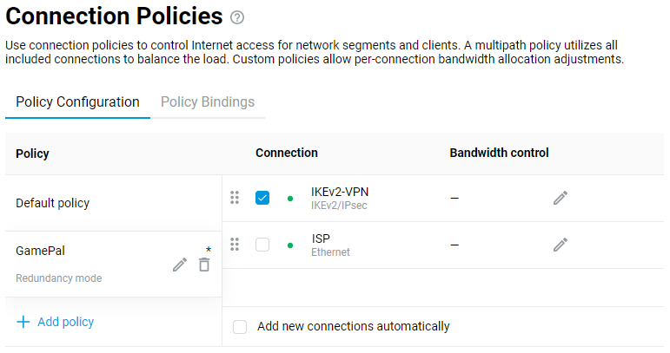The image size is (670, 353).
Task: Edit ISP bandwidth control
Action: point(561,245)
